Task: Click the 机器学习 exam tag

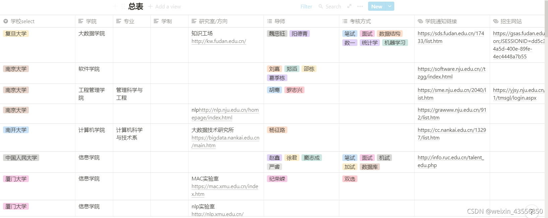Action: pos(395,43)
